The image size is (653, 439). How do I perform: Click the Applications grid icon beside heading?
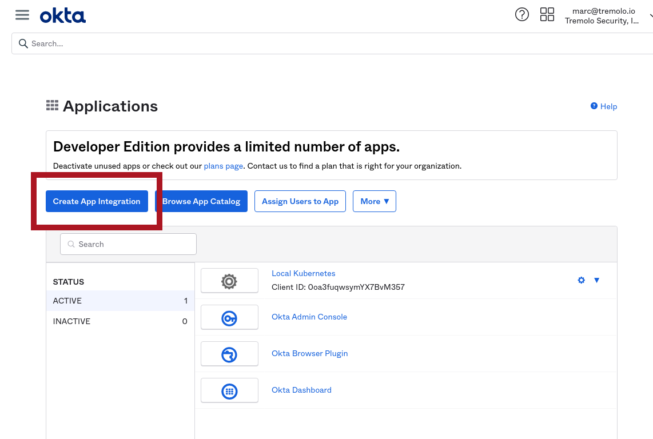click(x=52, y=105)
